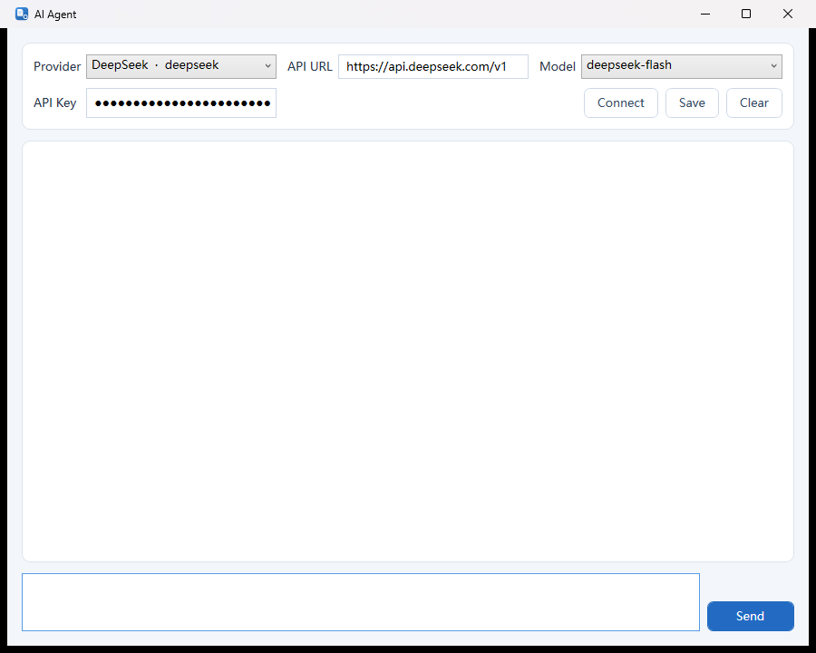
Task: Click the "AI Agent" window title text
Action: [55, 15]
